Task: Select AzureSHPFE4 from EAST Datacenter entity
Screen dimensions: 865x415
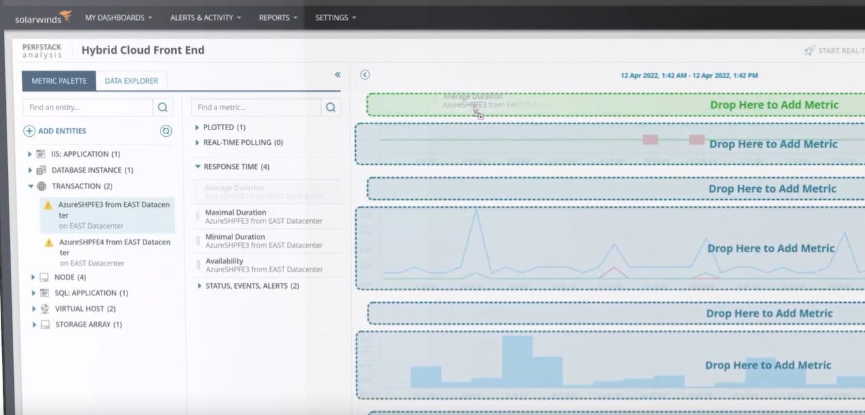Action: [x=108, y=252]
